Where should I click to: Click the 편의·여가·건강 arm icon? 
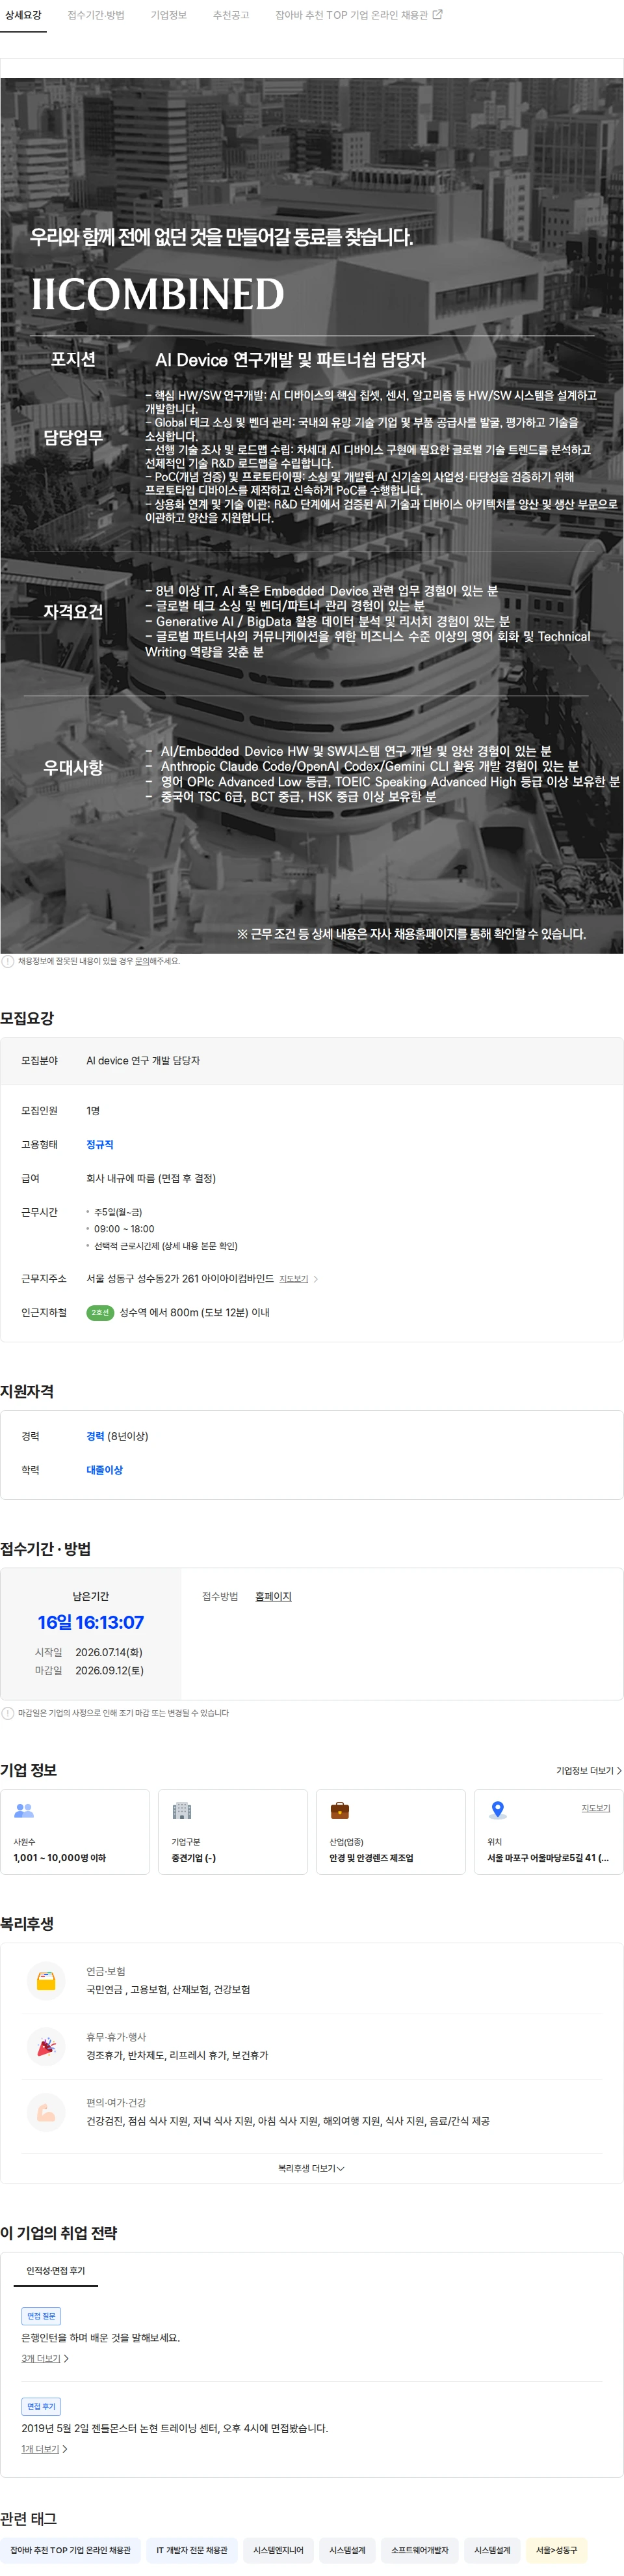coord(46,2112)
